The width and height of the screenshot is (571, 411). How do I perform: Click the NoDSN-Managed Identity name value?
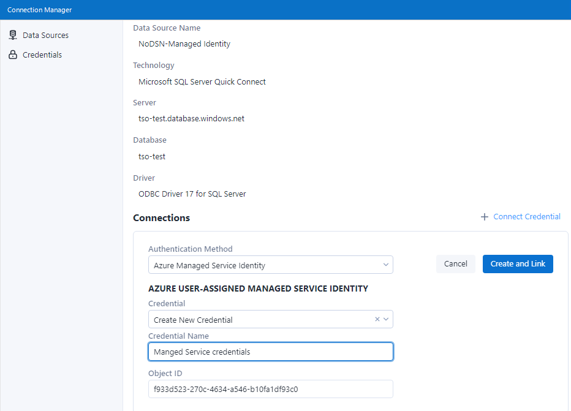coord(184,44)
